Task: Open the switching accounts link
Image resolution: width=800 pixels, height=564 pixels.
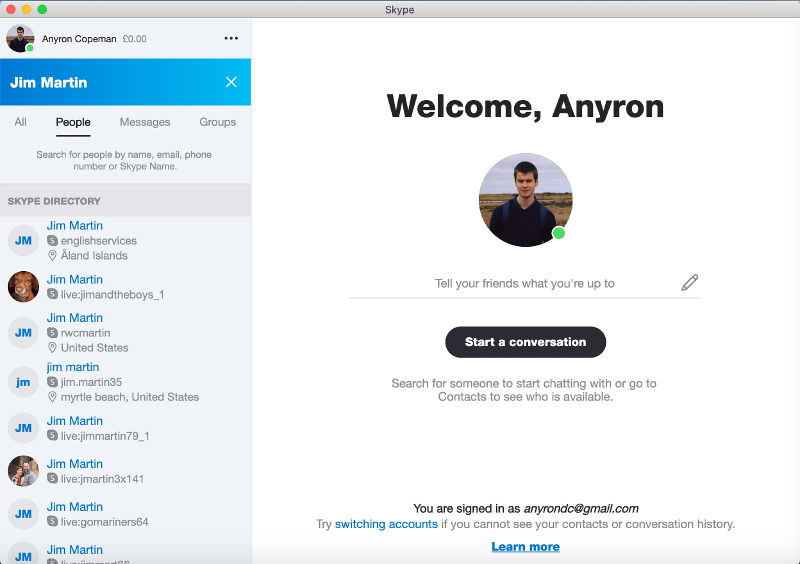Action: pos(386,524)
